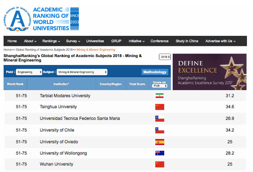
Task: Click the score 26.9 value
Action: [230, 118]
